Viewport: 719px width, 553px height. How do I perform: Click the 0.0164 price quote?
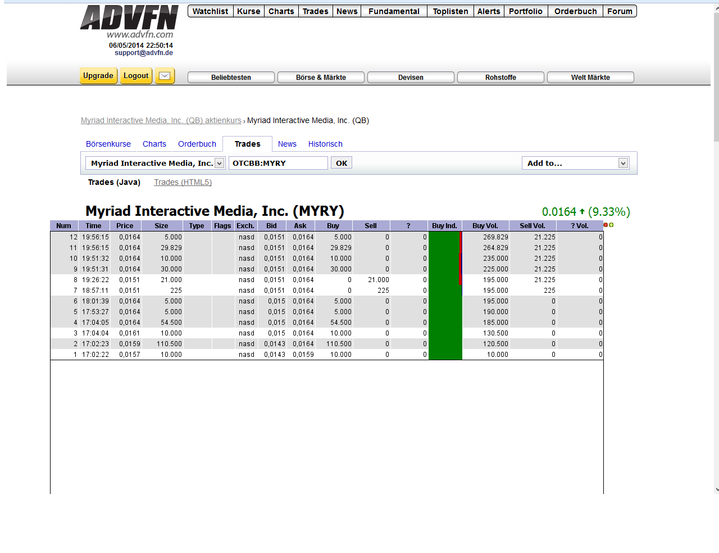pyautogui.click(x=559, y=212)
